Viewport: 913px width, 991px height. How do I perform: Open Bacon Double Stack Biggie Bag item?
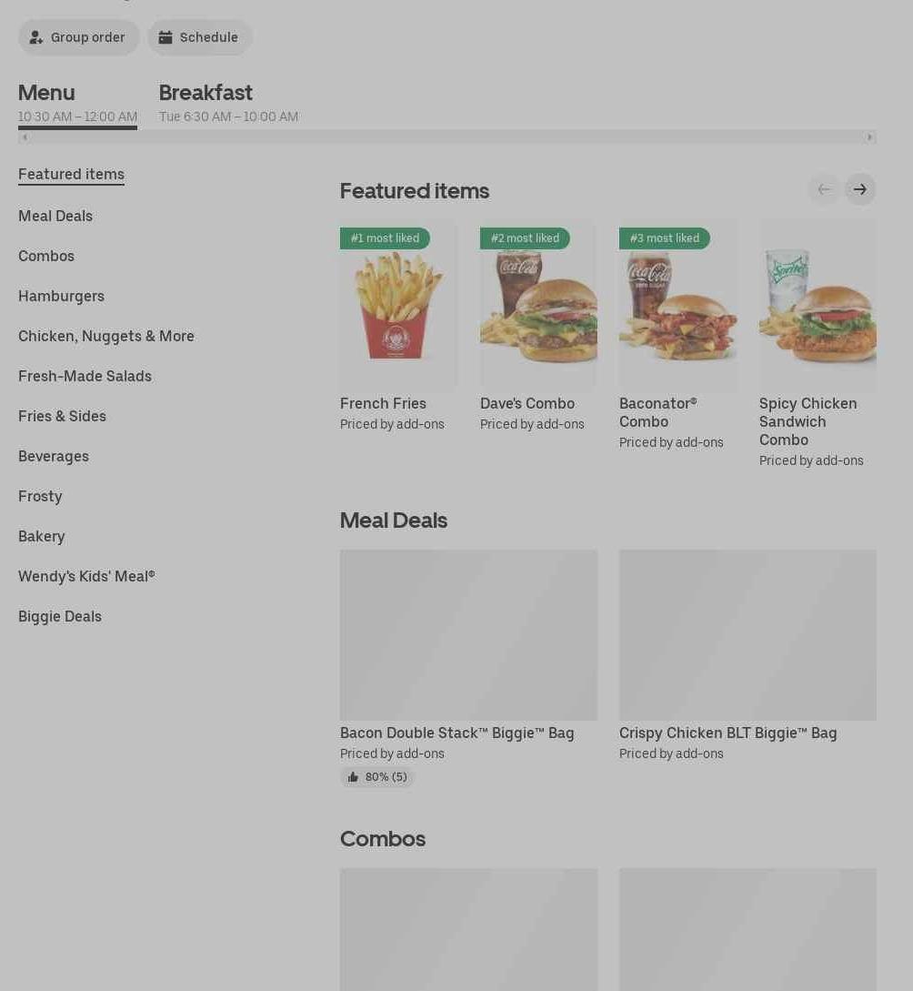pos(468,635)
